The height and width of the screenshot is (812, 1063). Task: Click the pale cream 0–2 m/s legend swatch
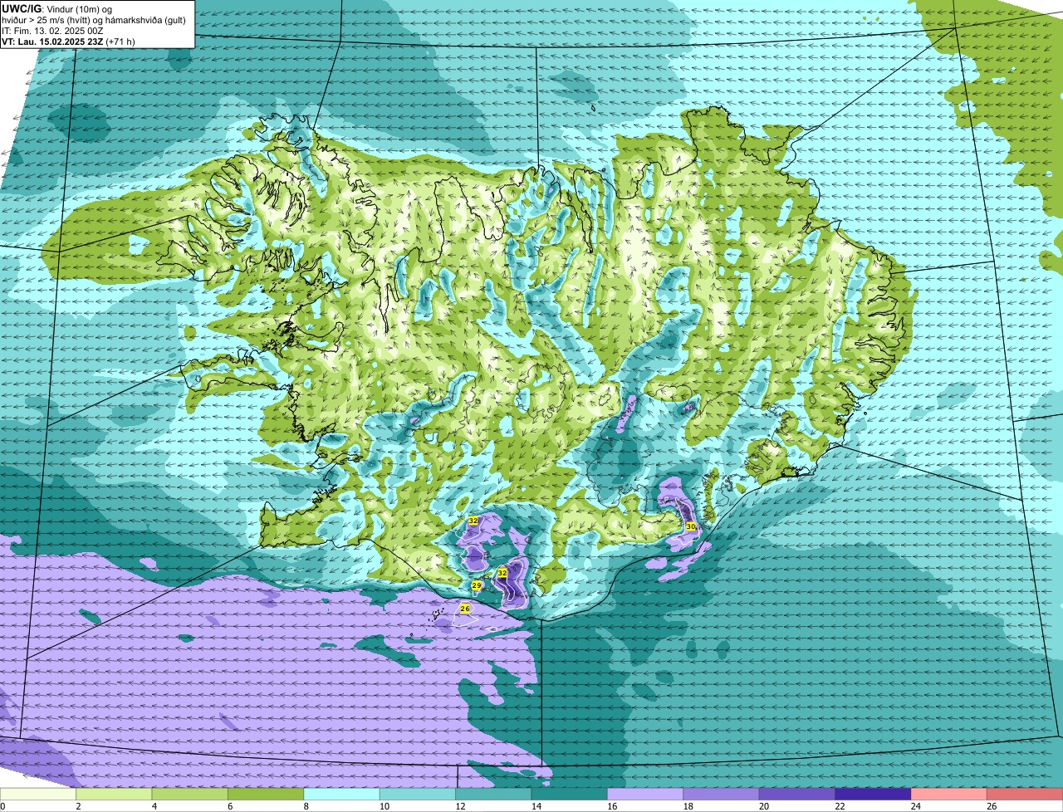37,795
